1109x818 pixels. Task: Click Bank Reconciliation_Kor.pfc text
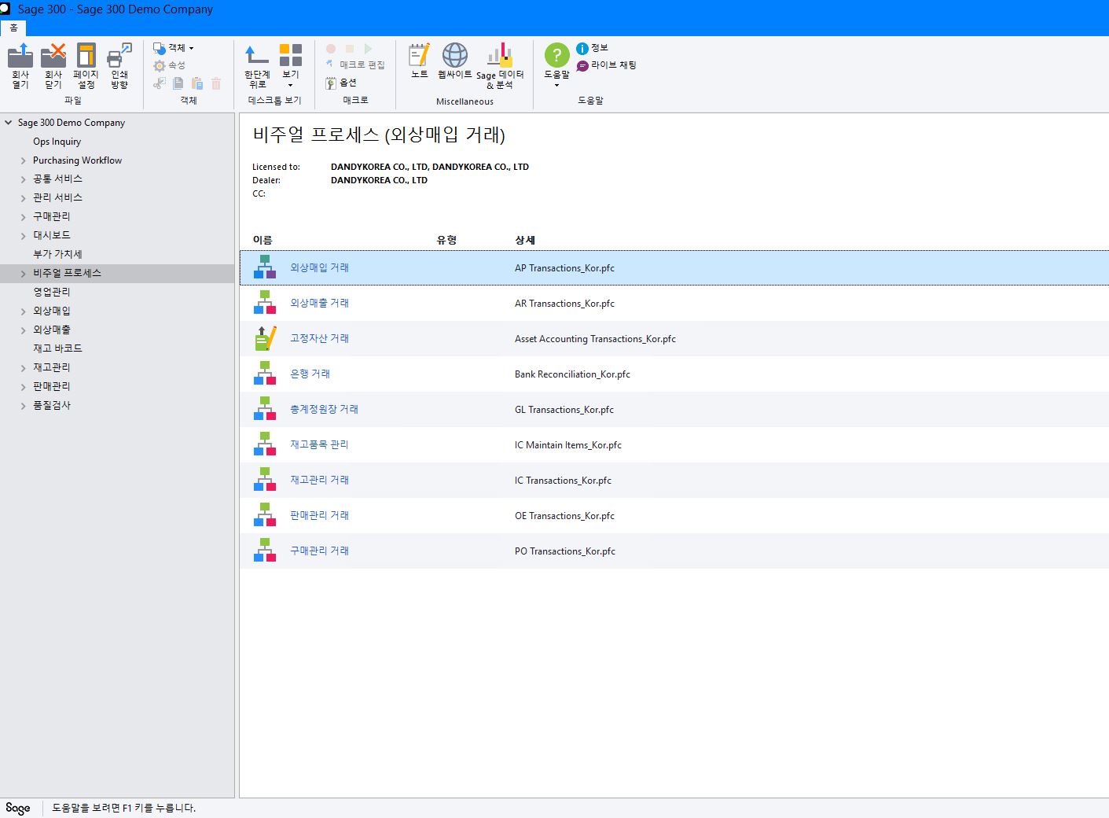(572, 374)
